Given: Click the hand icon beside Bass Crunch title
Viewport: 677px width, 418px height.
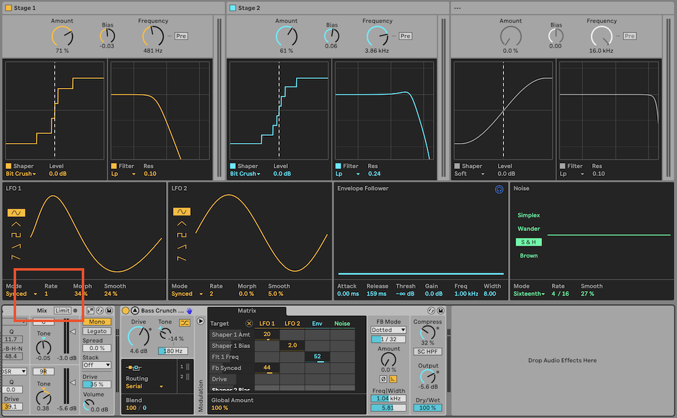Looking at the screenshot, I should click(190, 311).
